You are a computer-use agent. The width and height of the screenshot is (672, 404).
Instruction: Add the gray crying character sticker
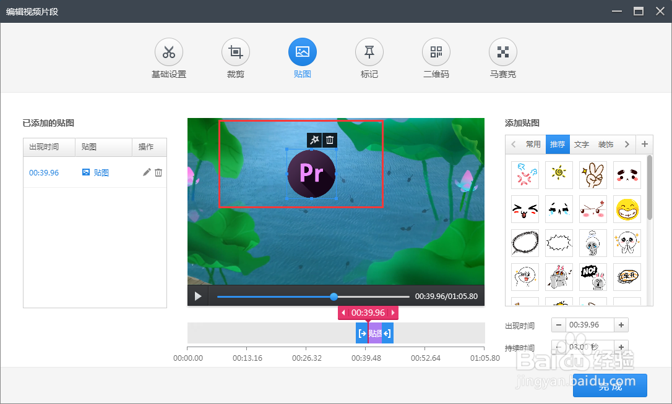593,243
